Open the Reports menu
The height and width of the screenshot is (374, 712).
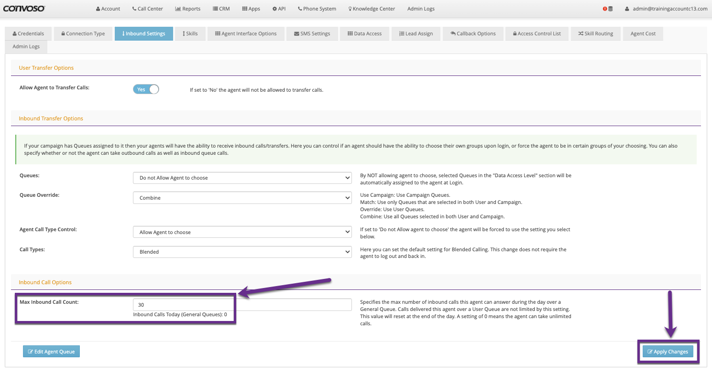click(188, 9)
